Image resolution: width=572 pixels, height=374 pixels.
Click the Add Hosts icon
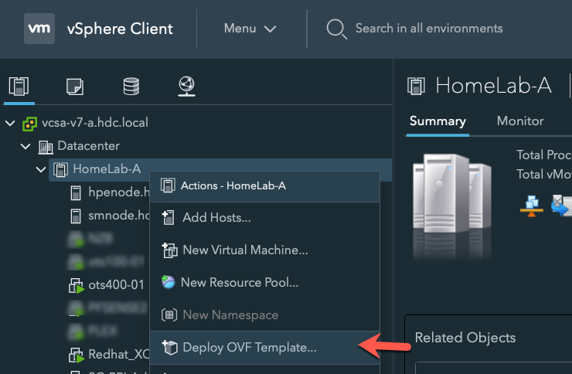(x=169, y=218)
